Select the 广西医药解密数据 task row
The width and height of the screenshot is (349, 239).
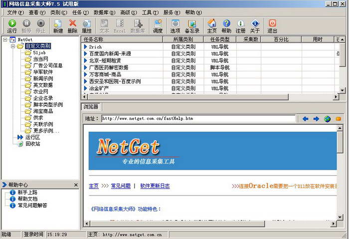pos(210,67)
